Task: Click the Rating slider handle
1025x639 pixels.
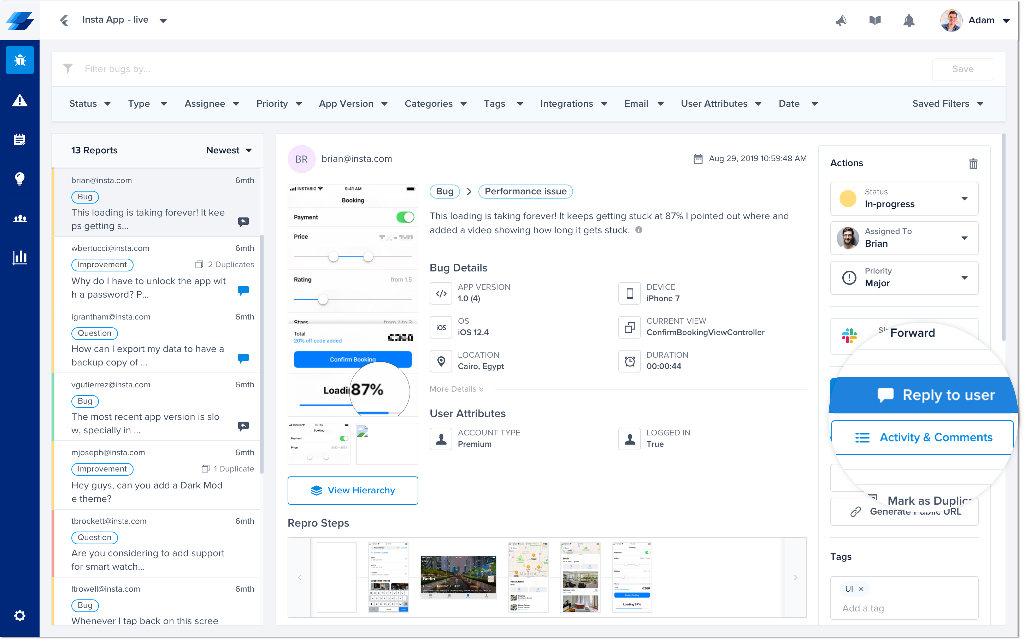Action: click(323, 300)
